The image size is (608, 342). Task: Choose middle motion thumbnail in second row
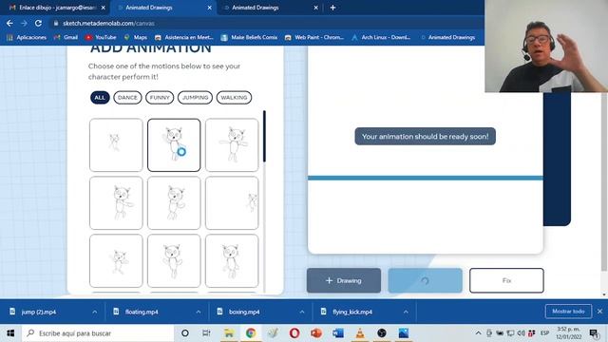(174, 202)
